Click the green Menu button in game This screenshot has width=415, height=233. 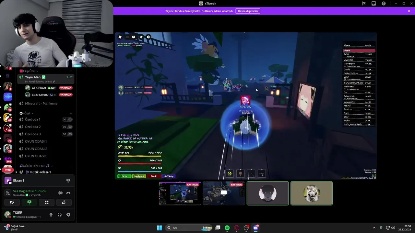pos(124,176)
